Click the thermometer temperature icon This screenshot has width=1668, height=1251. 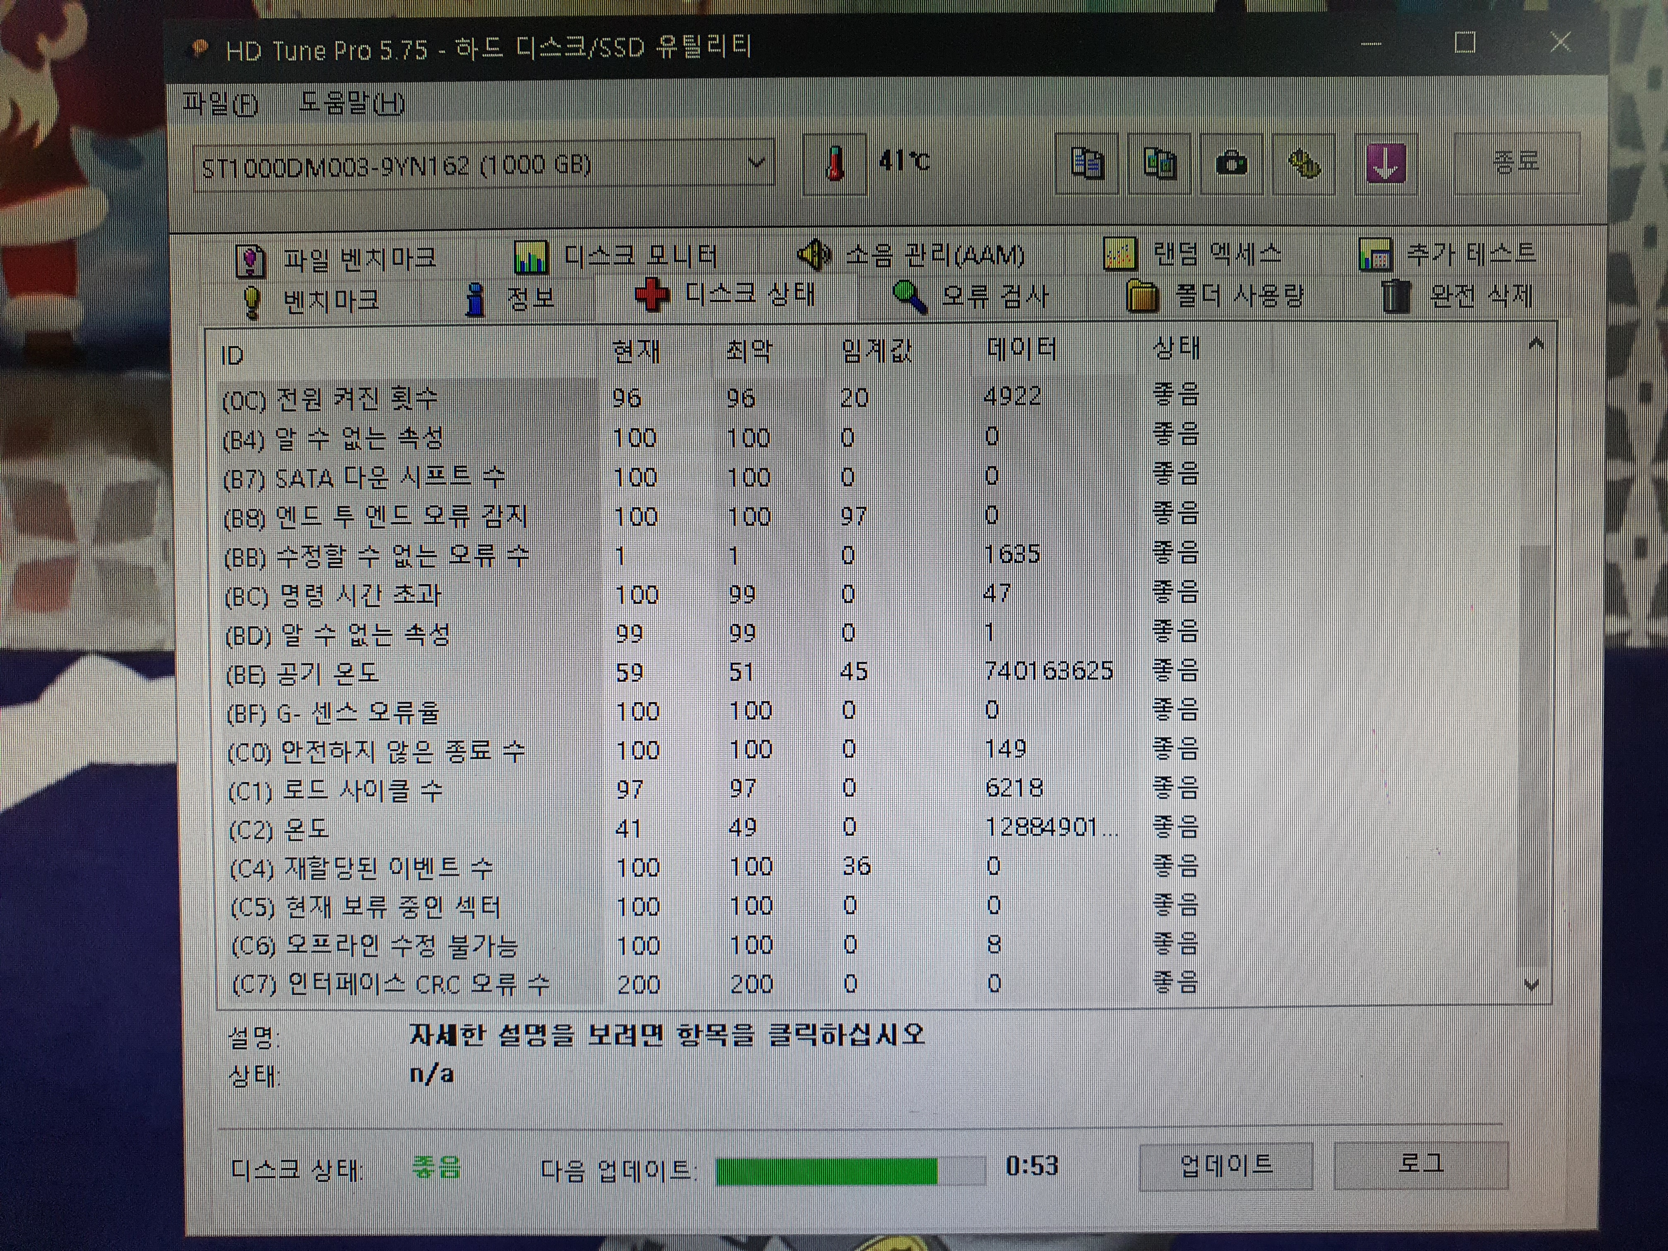(x=834, y=164)
